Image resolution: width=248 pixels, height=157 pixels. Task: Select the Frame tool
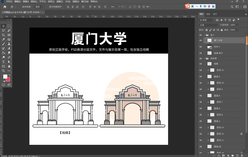(9, 35)
